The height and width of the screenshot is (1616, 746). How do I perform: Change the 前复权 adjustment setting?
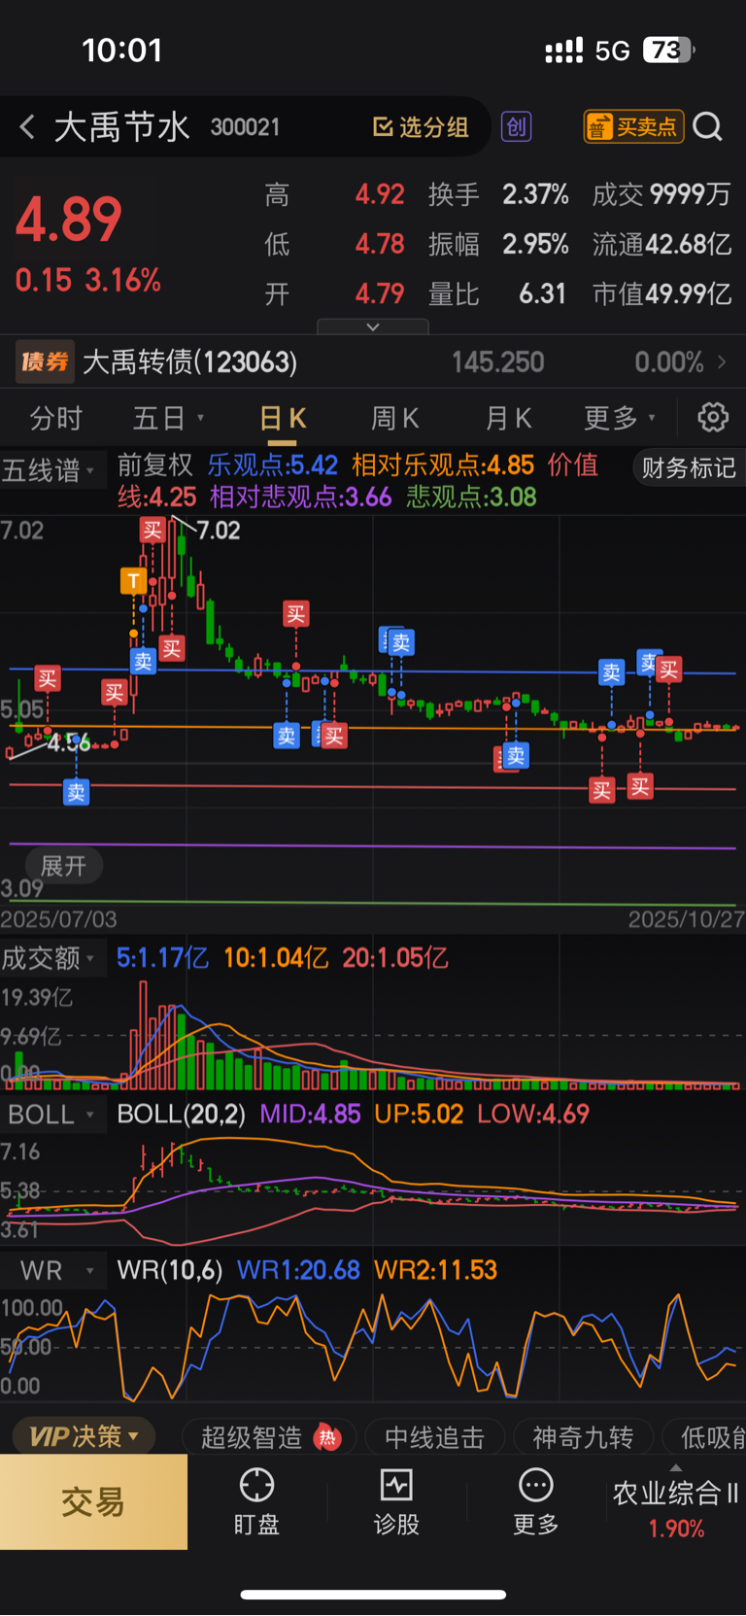[154, 465]
